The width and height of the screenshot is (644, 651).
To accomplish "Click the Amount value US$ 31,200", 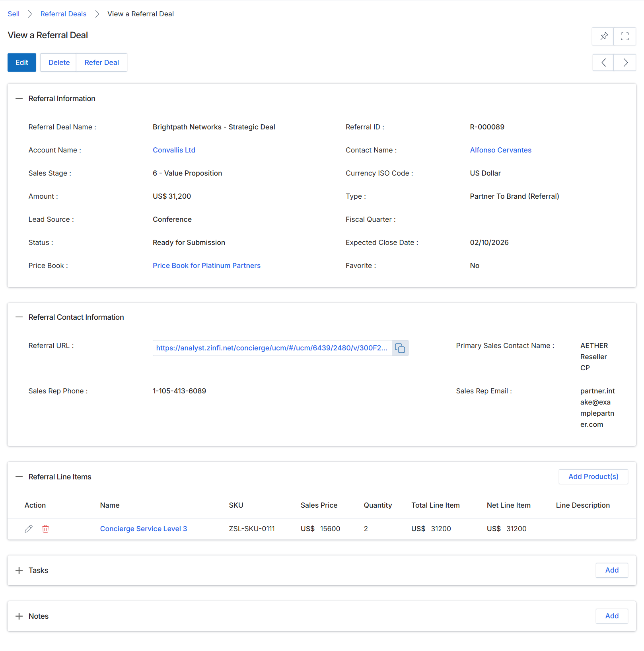I will click(x=172, y=196).
